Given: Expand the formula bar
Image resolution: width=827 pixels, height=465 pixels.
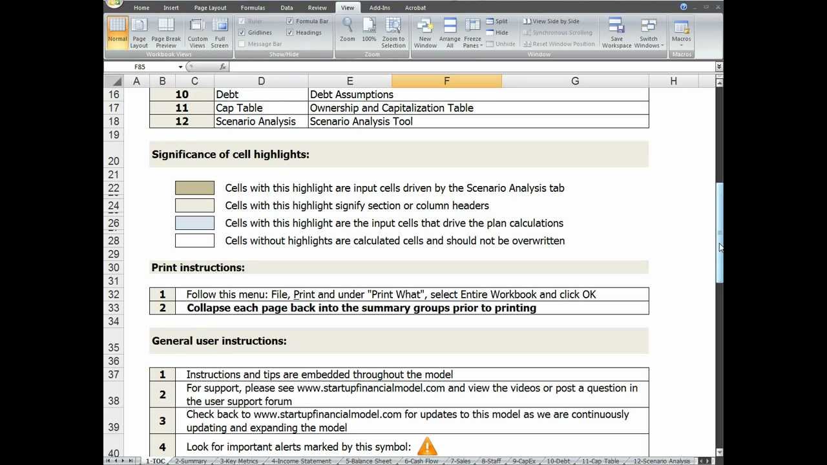Looking at the screenshot, I should click(x=719, y=67).
